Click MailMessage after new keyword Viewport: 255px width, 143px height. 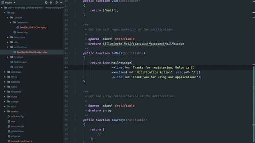pos(121,63)
